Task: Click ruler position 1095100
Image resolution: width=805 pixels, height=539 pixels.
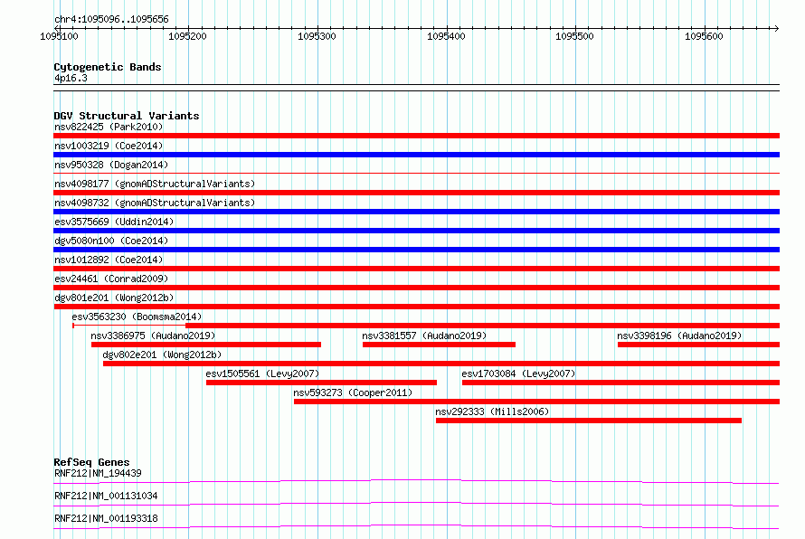Action: [x=59, y=36]
